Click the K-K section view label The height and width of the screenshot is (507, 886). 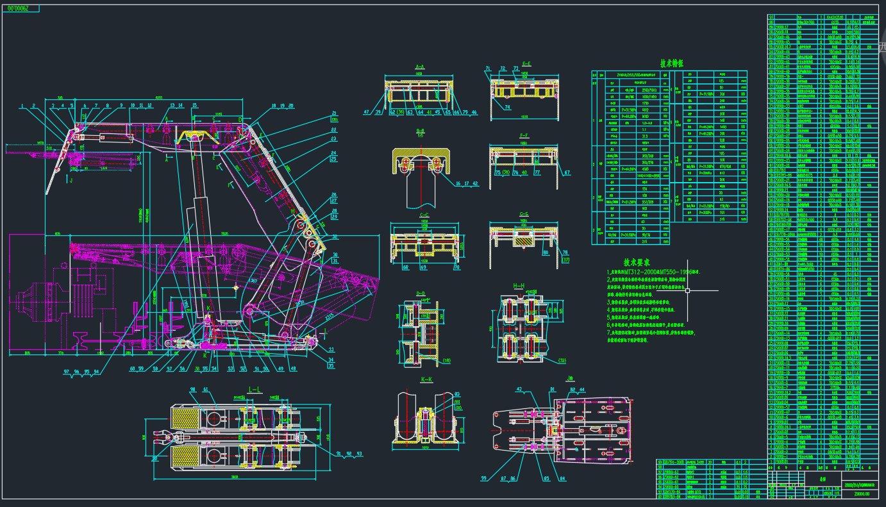[426, 380]
